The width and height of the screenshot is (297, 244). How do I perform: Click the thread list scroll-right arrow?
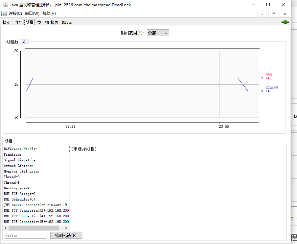click(66, 228)
